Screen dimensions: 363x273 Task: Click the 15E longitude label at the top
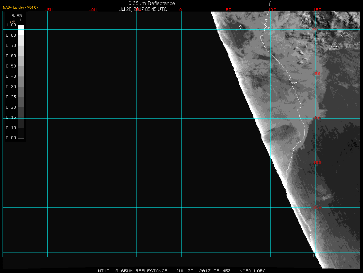317,10
